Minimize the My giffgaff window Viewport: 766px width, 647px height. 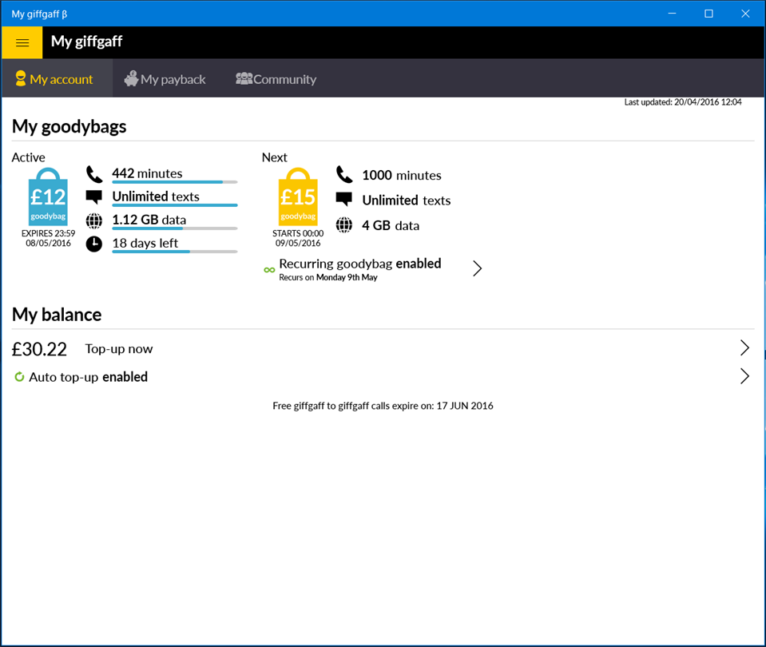tap(673, 14)
